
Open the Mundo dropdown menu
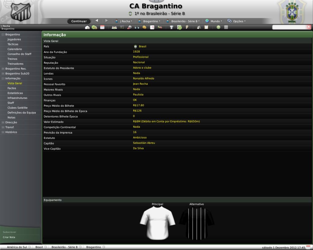pos(214,21)
